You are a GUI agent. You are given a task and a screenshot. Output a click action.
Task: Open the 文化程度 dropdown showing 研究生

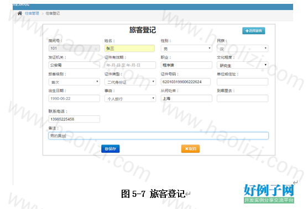tap(242, 65)
